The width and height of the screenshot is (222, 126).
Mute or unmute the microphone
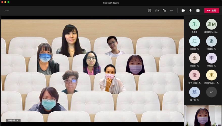190,11
